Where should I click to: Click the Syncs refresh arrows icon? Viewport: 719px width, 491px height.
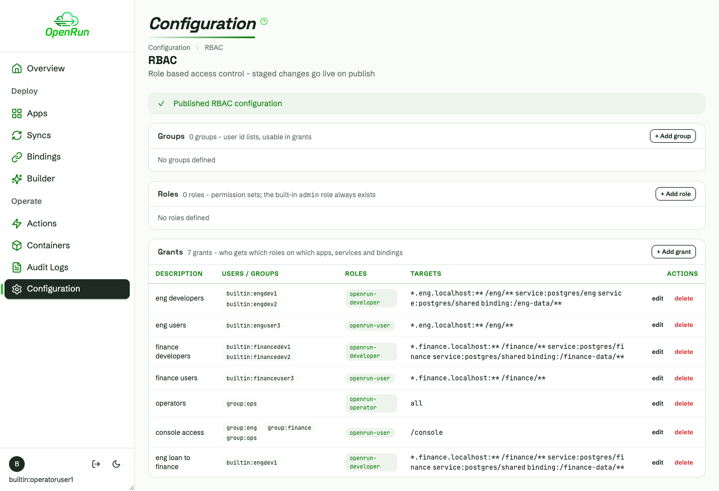[17, 135]
